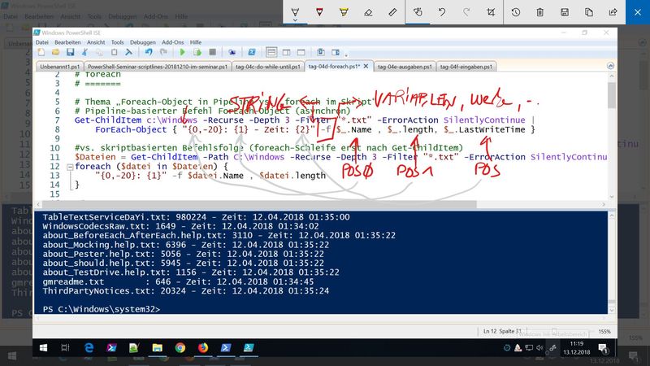This screenshot has width=650, height=366.
Task: Open the Ansicht menu
Action: click(96, 42)
